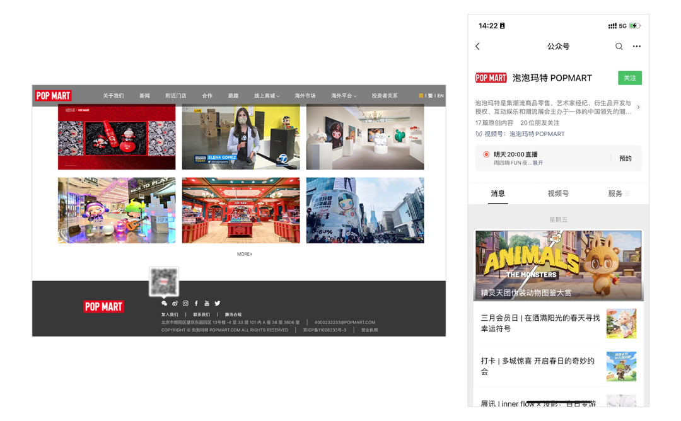Screen dimensions: 681x421
Task: Click the 营业执照 footer link
Action: 370,330
